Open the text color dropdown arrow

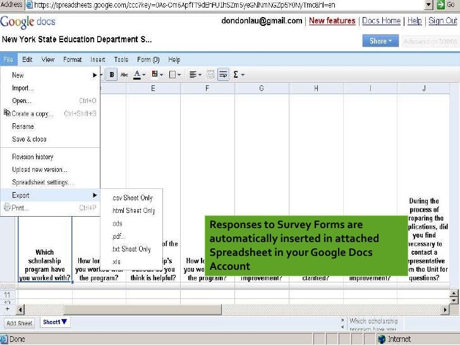(144, 75)
